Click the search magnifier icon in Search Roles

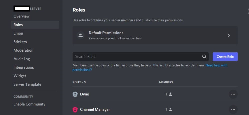(x=204, y=57)
